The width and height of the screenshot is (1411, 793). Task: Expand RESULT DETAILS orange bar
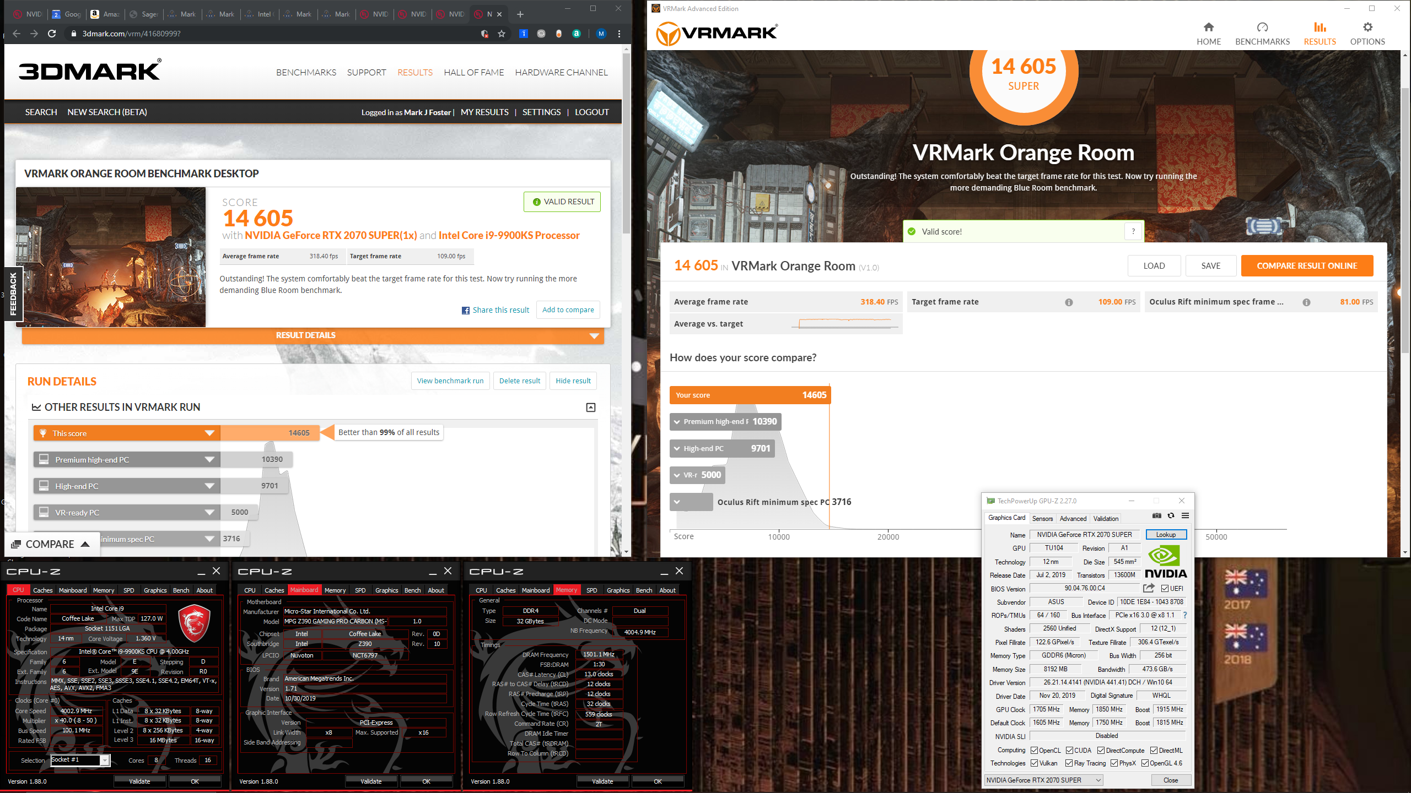pos(313,335)
